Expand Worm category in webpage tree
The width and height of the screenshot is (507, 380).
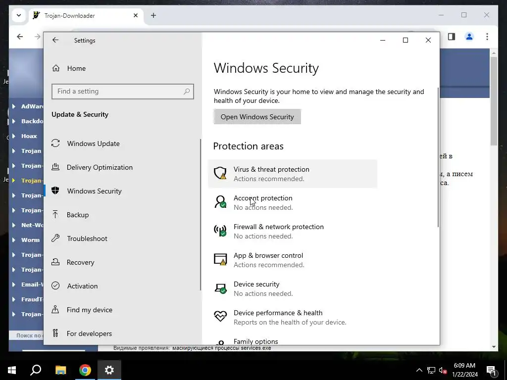pos(13,240)
